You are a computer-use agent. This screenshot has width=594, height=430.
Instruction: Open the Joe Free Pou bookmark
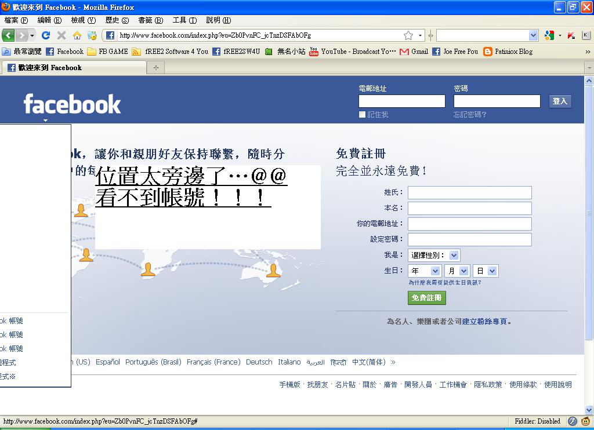(x=455, y=52)
